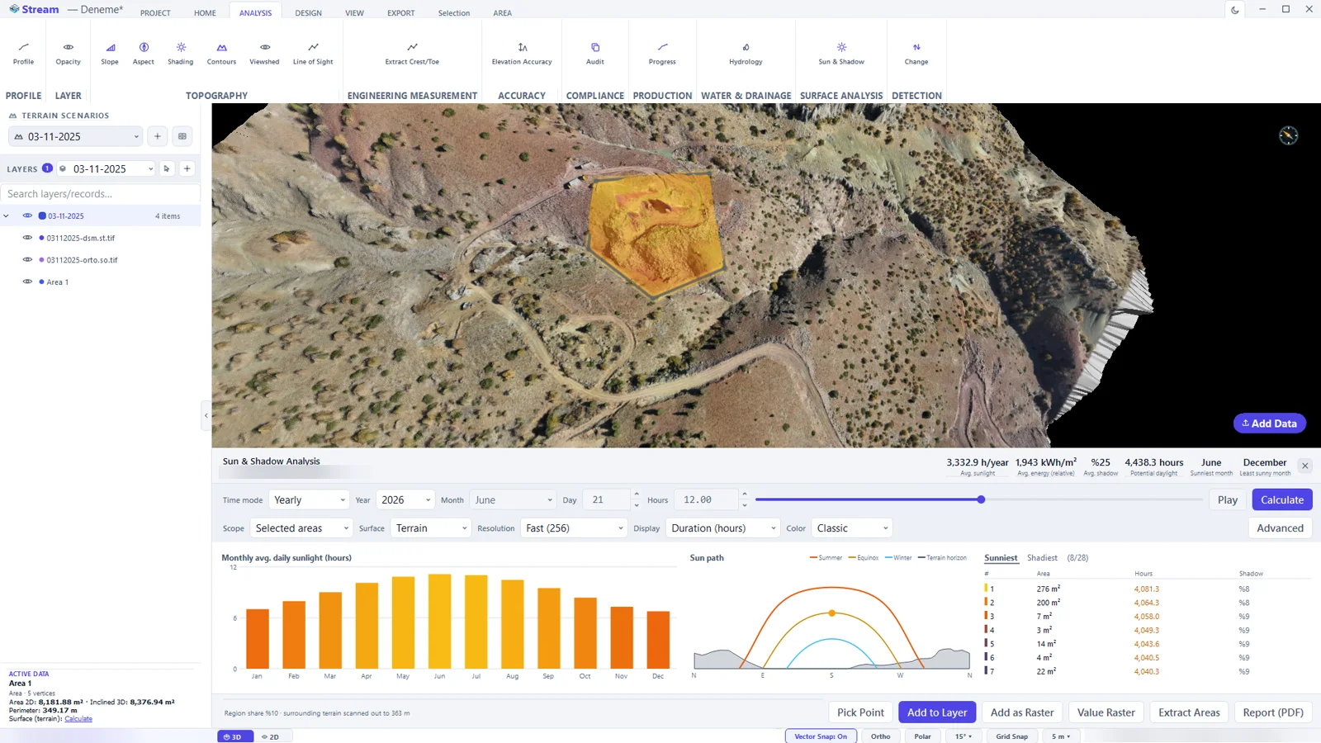
Task: Switch to 2D view mode
Action: pos(271,736)
